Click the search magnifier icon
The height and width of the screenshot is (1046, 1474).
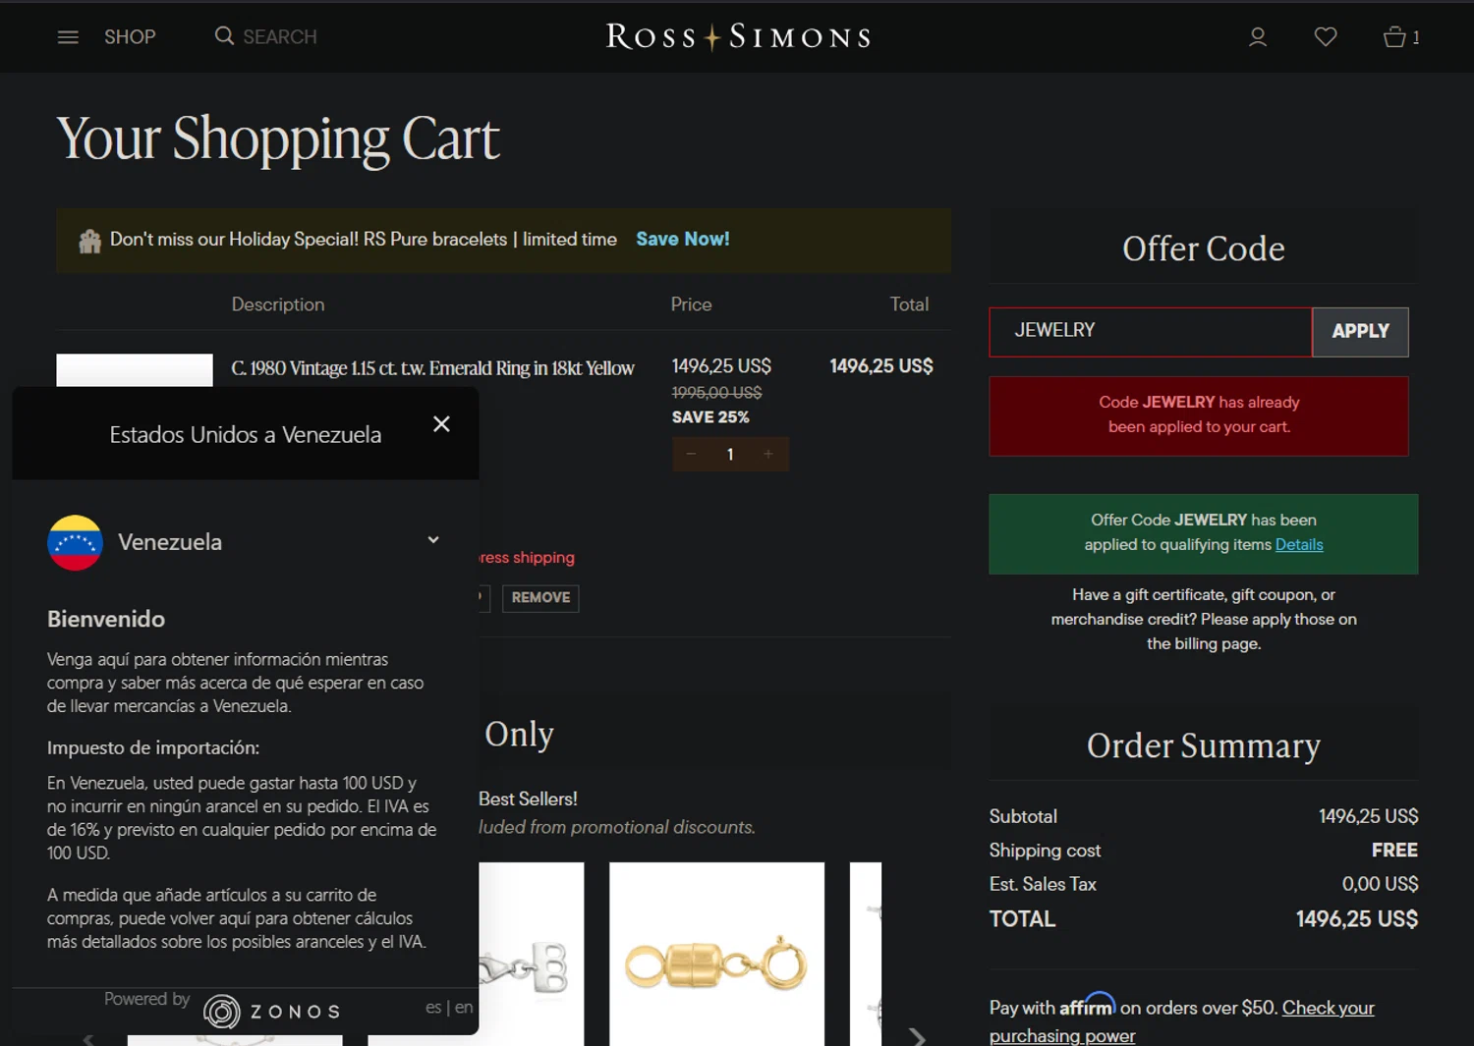click(224, 36)
